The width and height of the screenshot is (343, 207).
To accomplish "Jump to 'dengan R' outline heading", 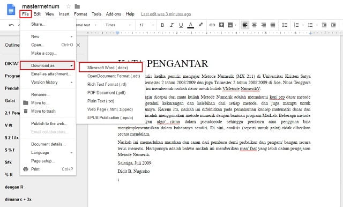I will pyautogui.click(x=14, y=187).
